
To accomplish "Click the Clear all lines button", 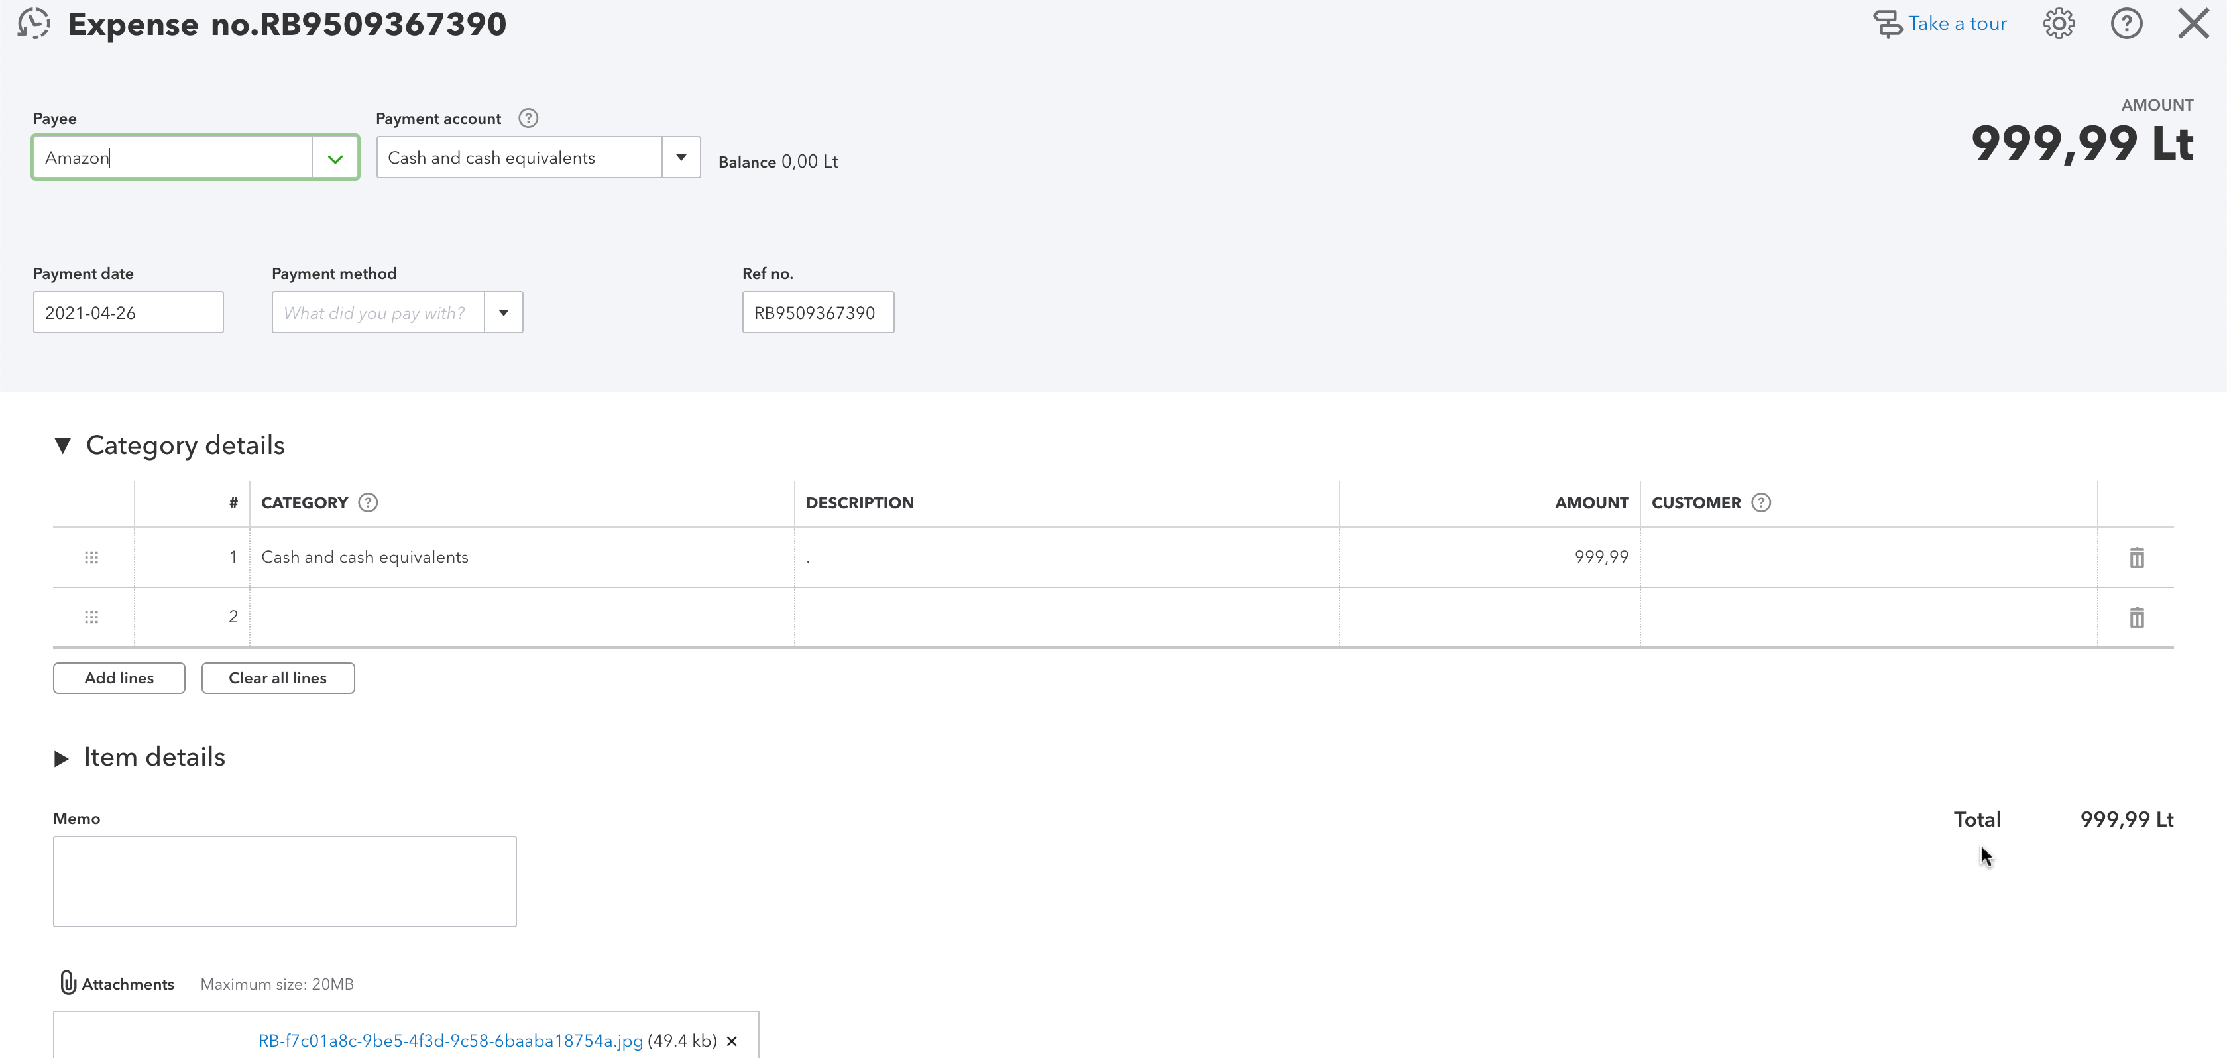I will (278, 679).
